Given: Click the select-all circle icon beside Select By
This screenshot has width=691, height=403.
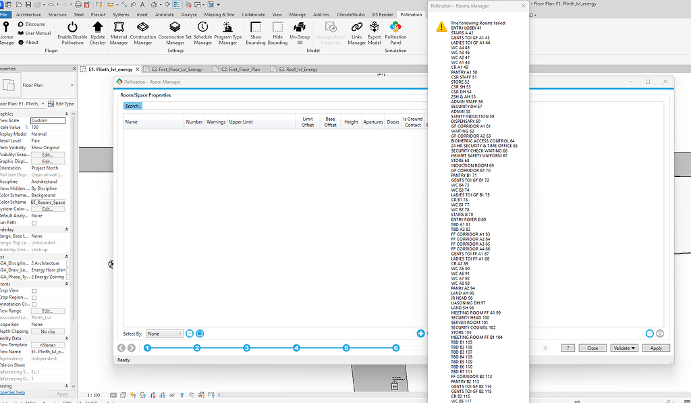Looking at the screenshot, I should click(190, 333).
